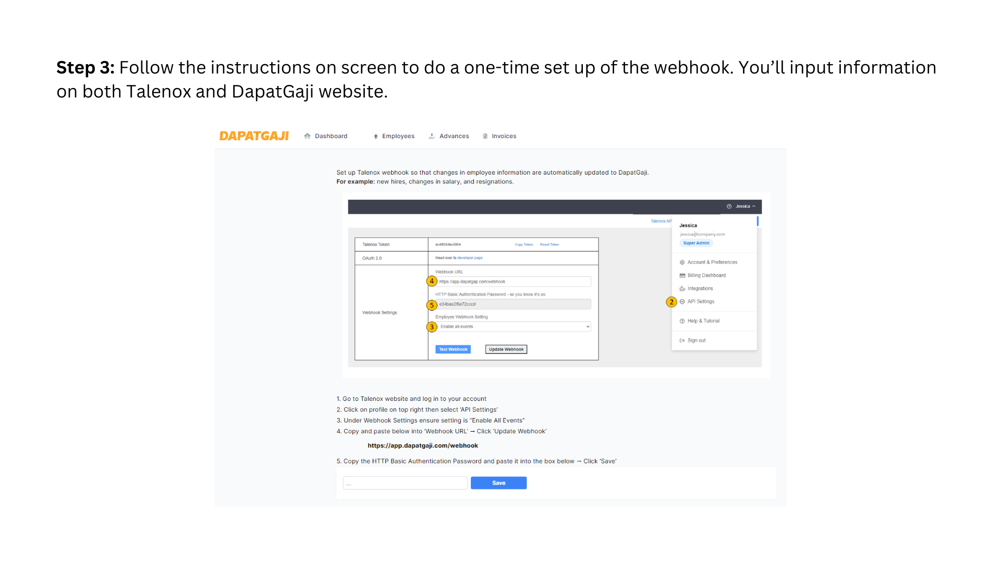The height and width of the screenshot is (563, 1001).
Task: Open the developer page link
Action: click(x=469, y=258)
